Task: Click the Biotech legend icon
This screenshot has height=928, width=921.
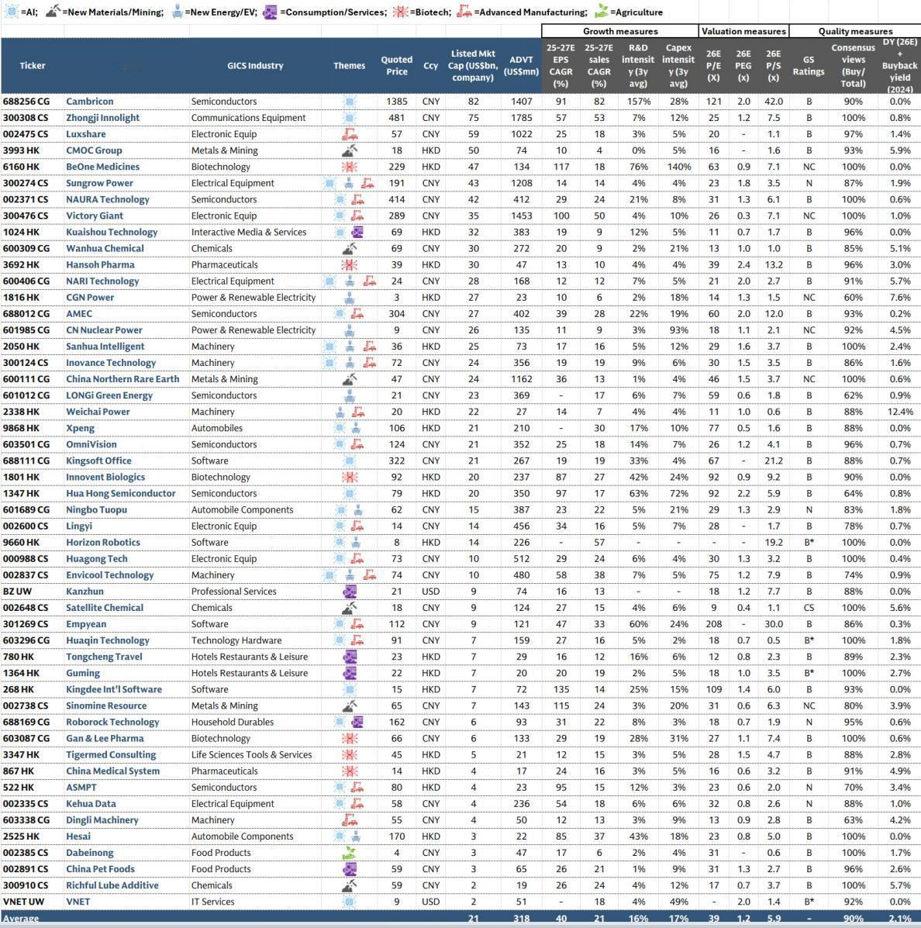Action: 401,12
